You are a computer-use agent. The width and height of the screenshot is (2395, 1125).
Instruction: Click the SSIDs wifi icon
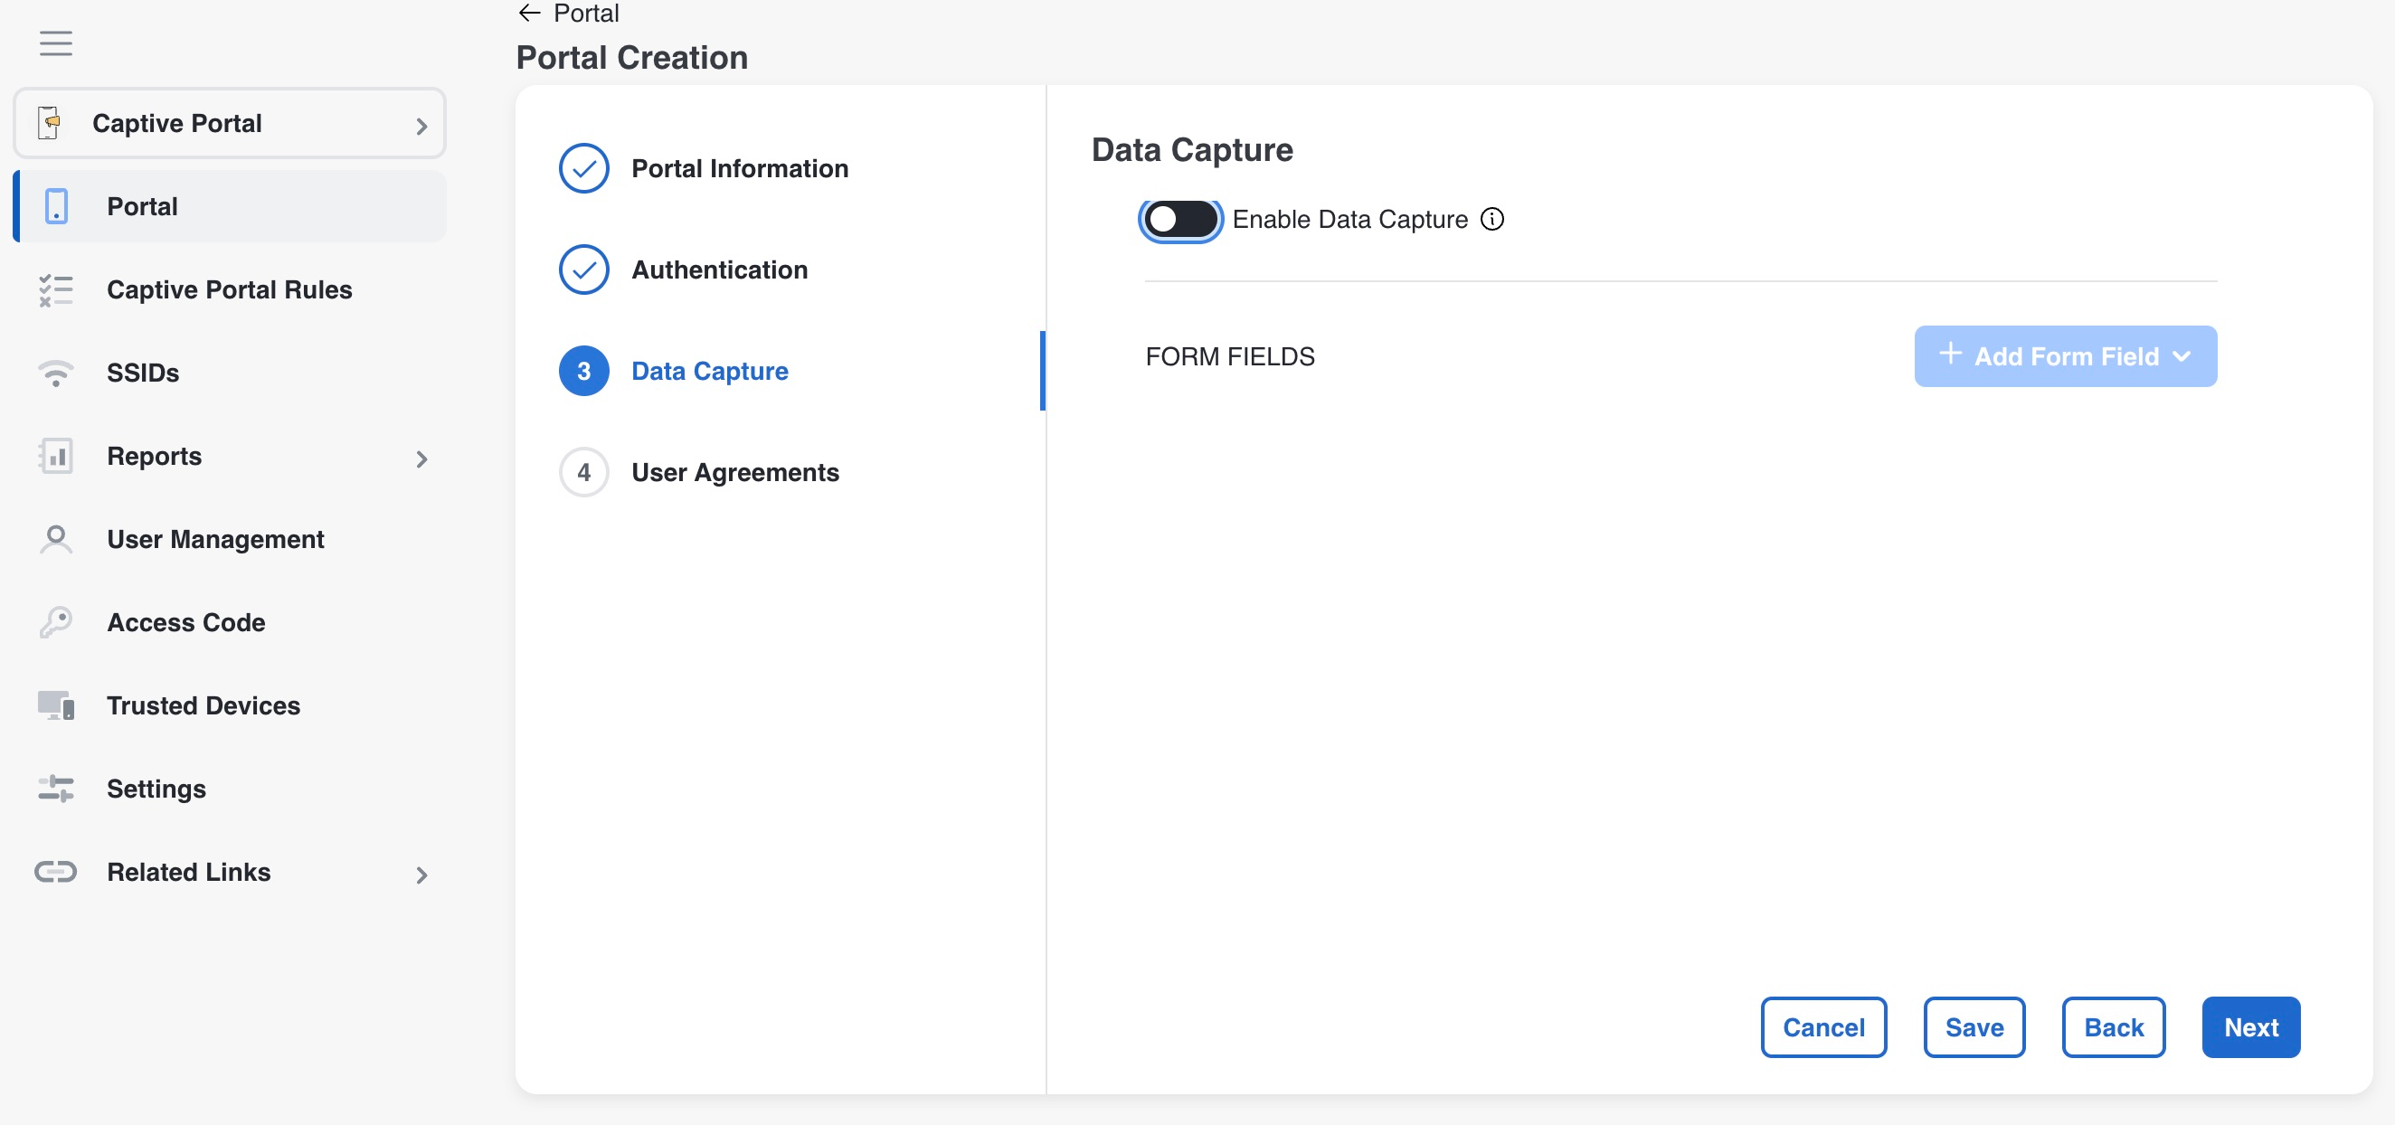56,373
